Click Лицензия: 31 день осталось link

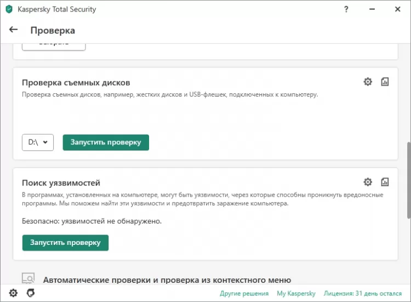(x=363, y=293)
